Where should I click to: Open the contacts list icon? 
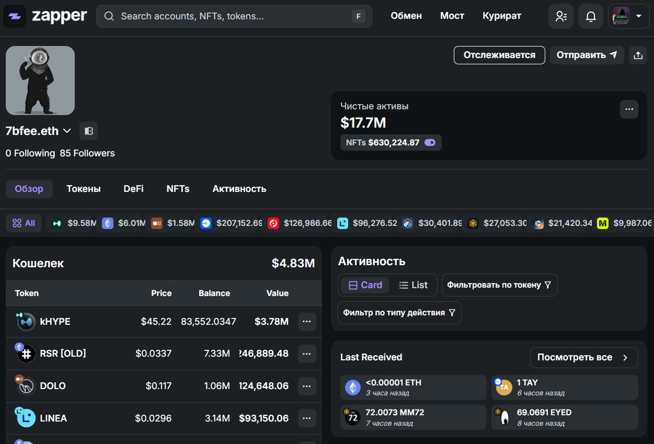tap(561, 16)
